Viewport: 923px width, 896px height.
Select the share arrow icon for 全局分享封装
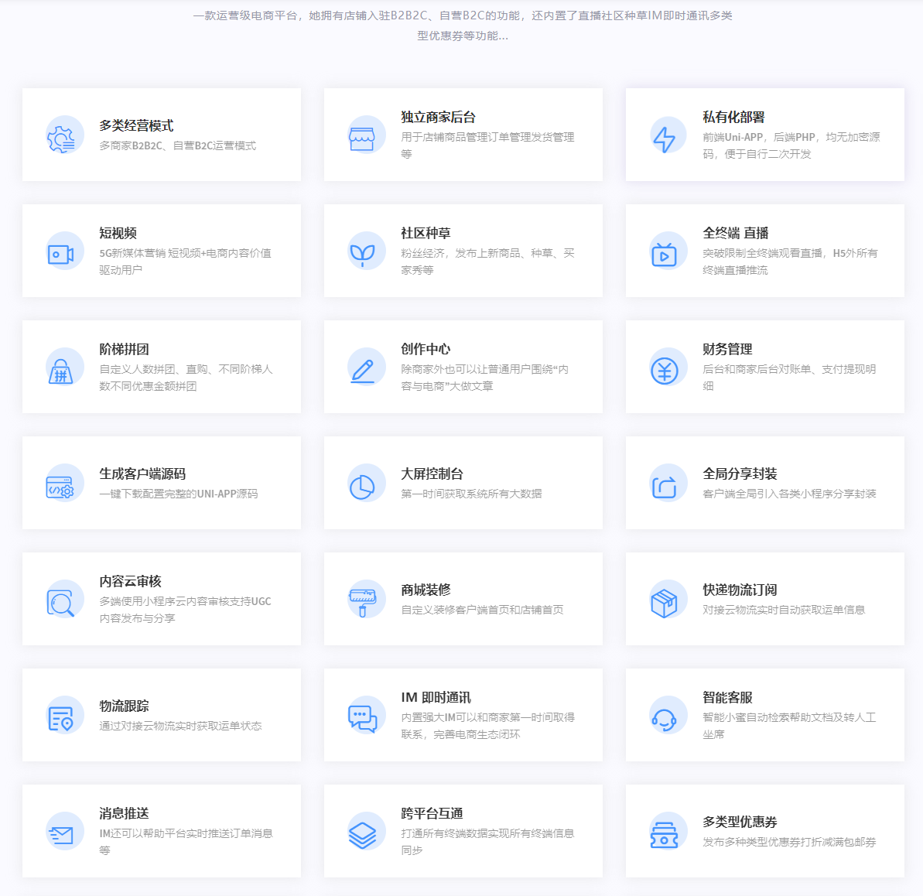(665, 486)
